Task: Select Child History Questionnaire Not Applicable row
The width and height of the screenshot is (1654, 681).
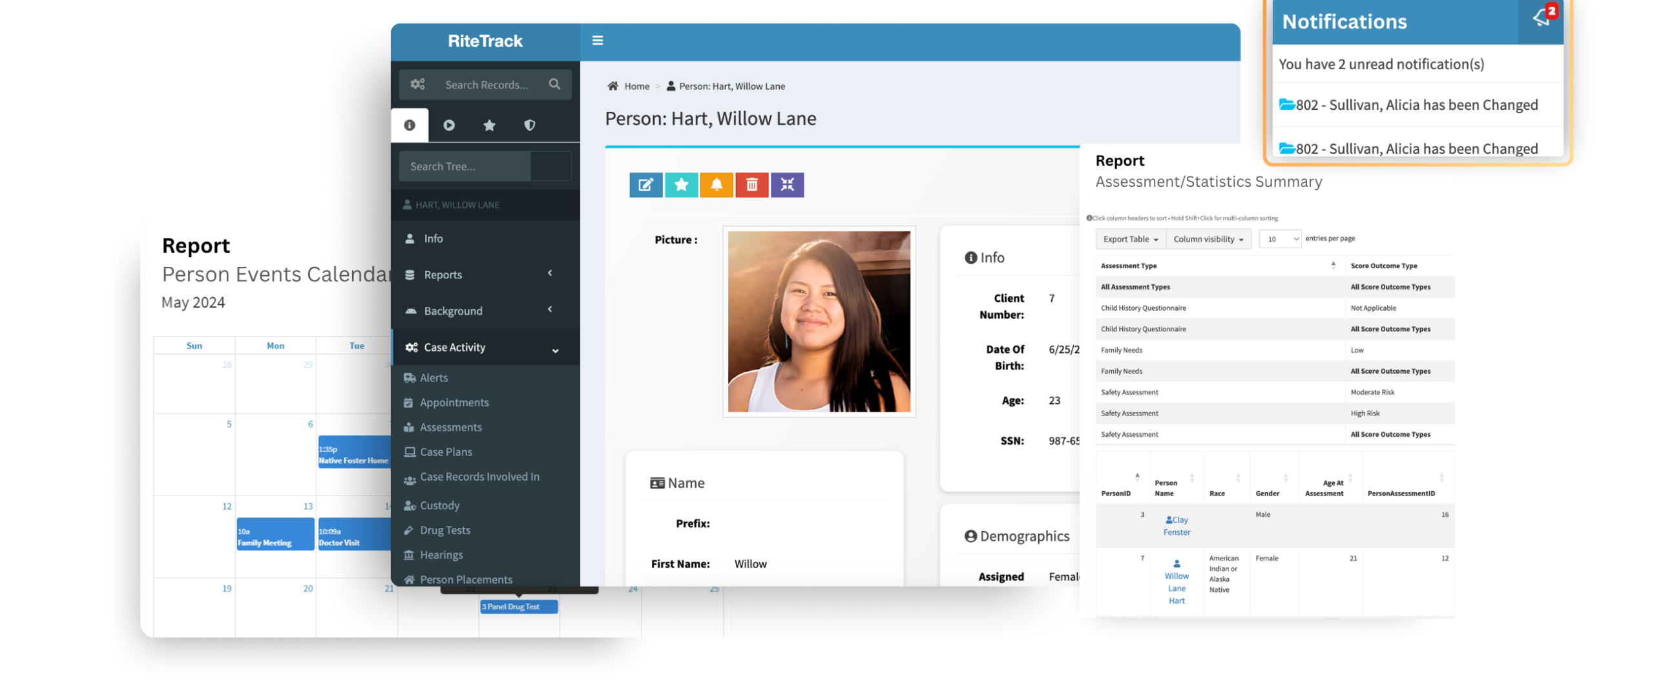Action: (x=1274, y=308)
